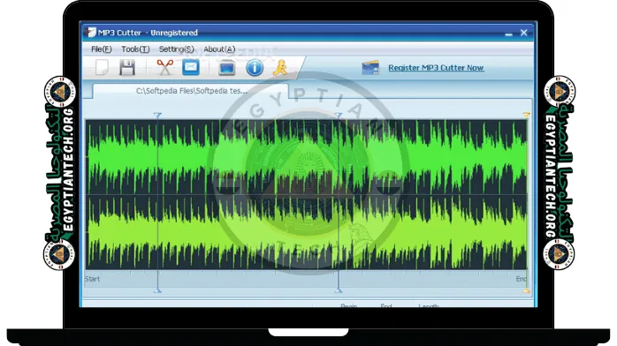Screen dimensions: 617x346
Task: Click the blue window screen icon
Action: [x=226, y=68]
